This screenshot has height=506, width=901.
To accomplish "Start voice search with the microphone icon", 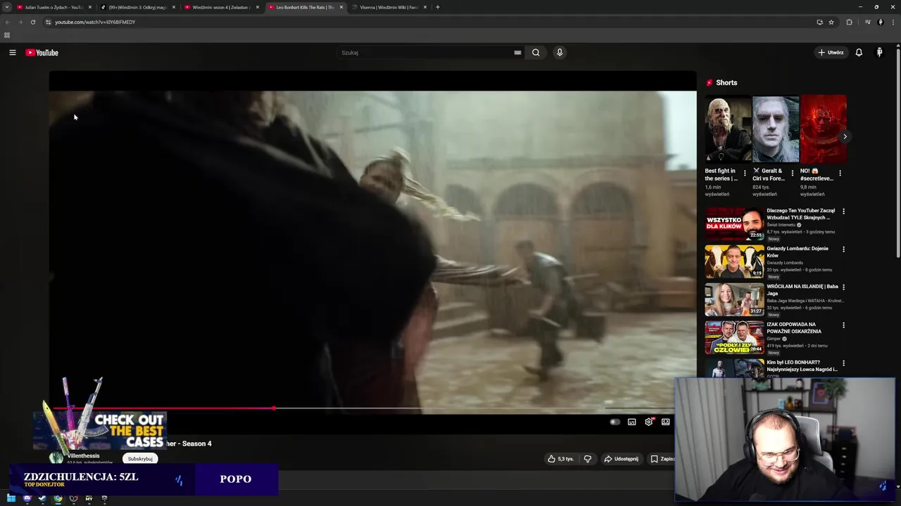I will (560, 53).
